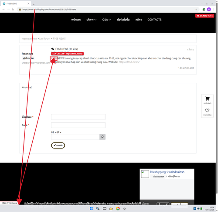Click the captcha text 62 + 67 =
Viewport: 218px width, 212px height.
(x=56, y=132)
